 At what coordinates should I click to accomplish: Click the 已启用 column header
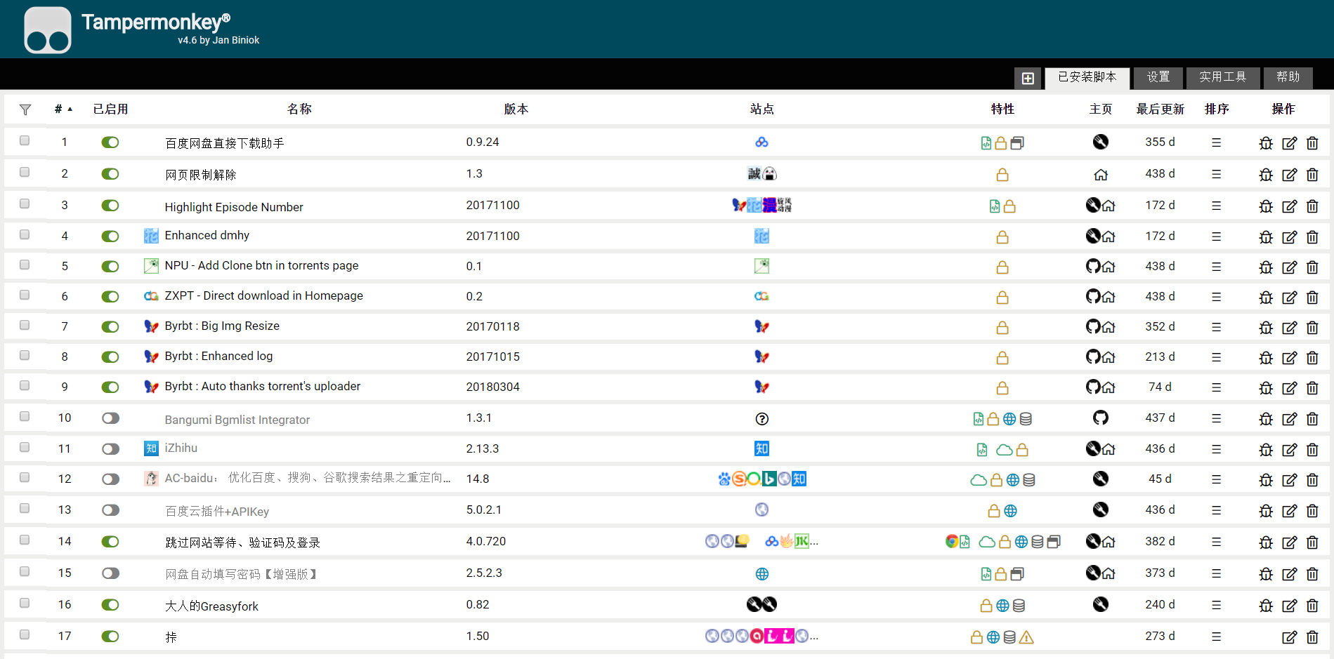click(x=110, y=109)
